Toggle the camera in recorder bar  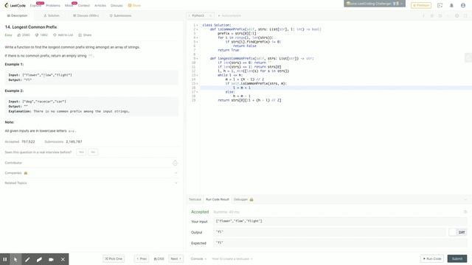51,259
